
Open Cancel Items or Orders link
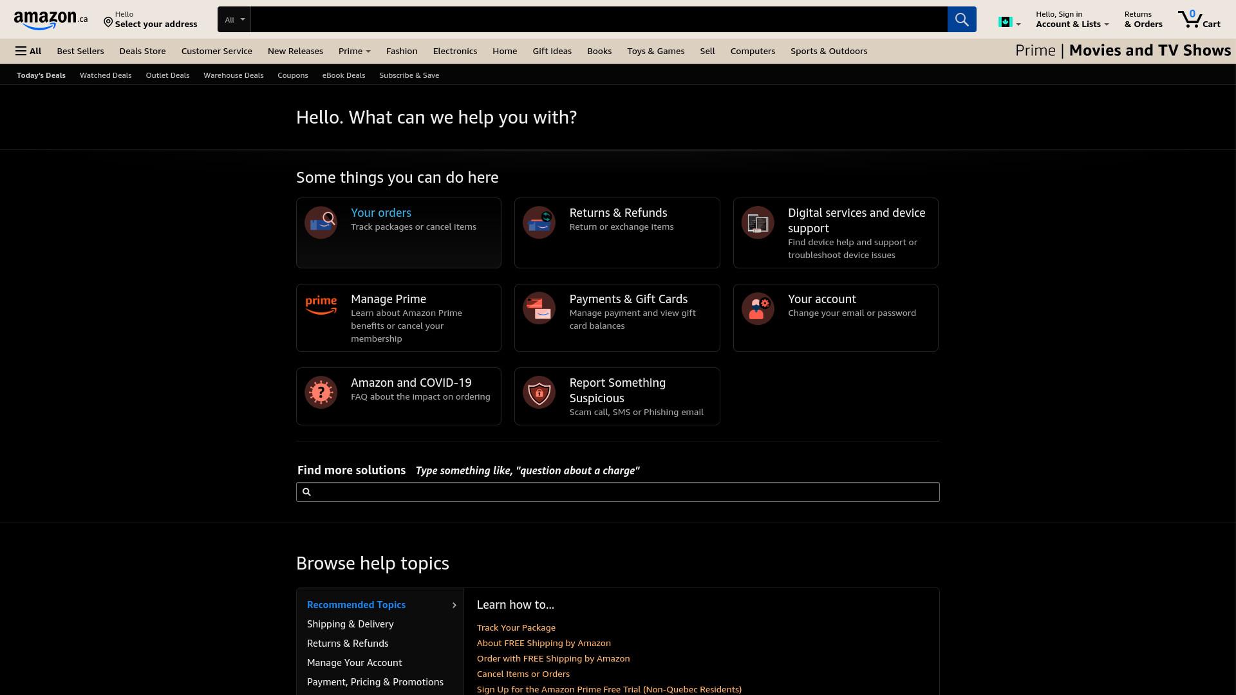pos(523,674)
